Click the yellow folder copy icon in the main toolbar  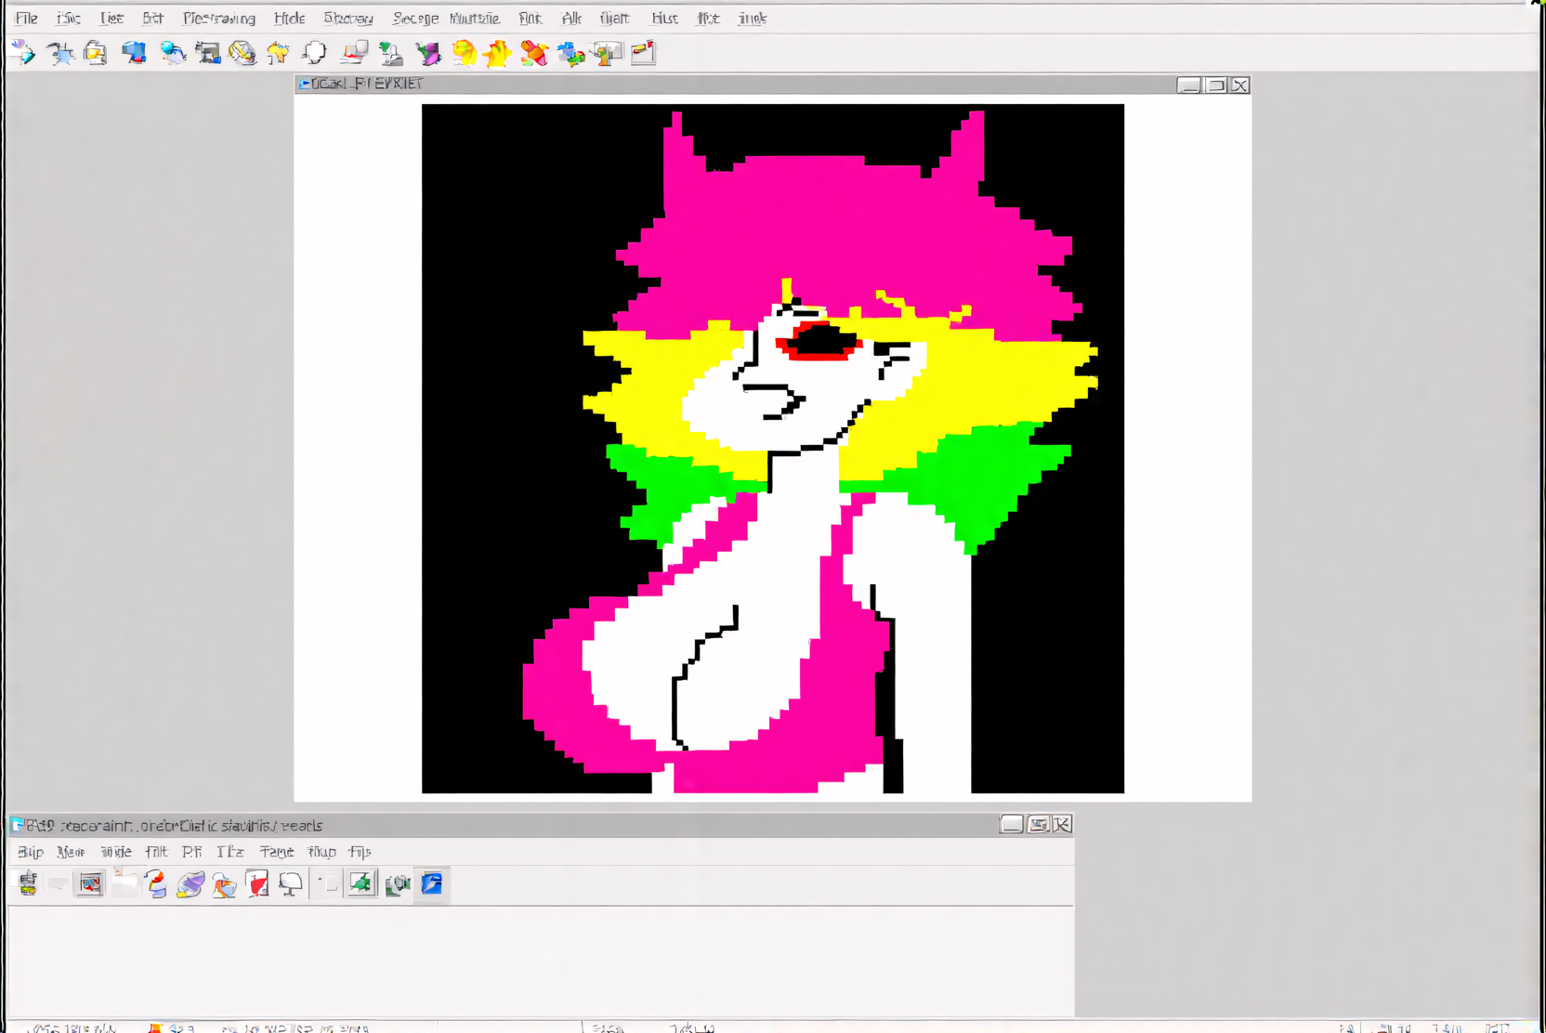pos(95,53)
